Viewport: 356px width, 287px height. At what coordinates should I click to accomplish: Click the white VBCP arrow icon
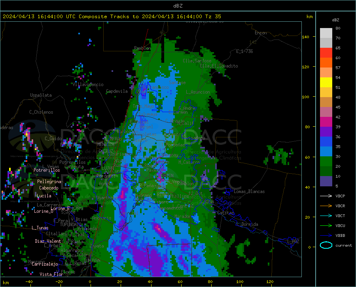click(326, 196)
